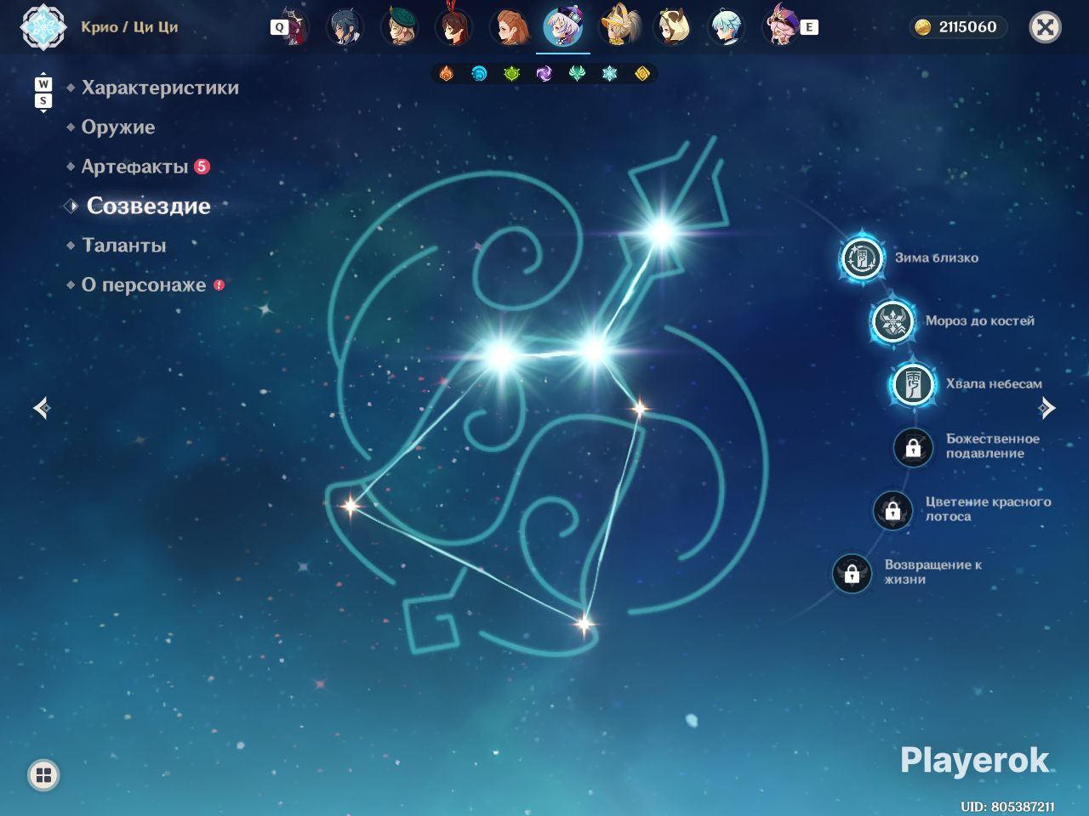Select the beige hooded character portrait
The width and height of the screenshot is (1089, 816).
(673, 27)
